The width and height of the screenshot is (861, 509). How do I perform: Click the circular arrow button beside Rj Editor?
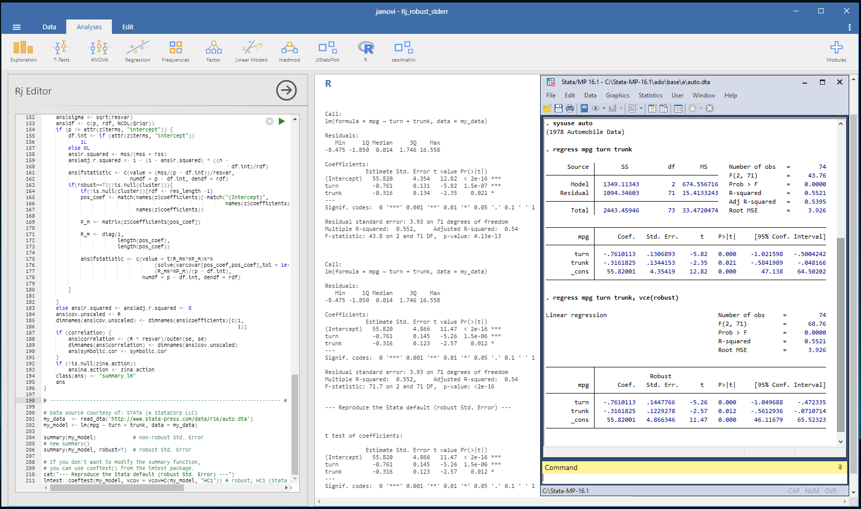[x=286, y=91]
